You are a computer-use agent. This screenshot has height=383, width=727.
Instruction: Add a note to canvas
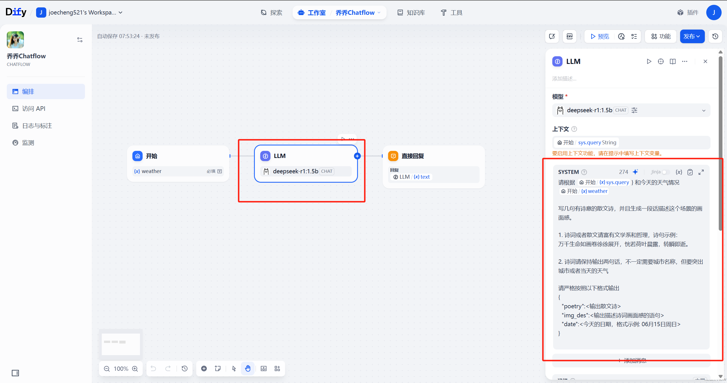pos(218,369)
